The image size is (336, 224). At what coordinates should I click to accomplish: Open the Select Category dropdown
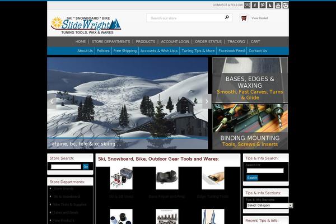click(269, 206)
